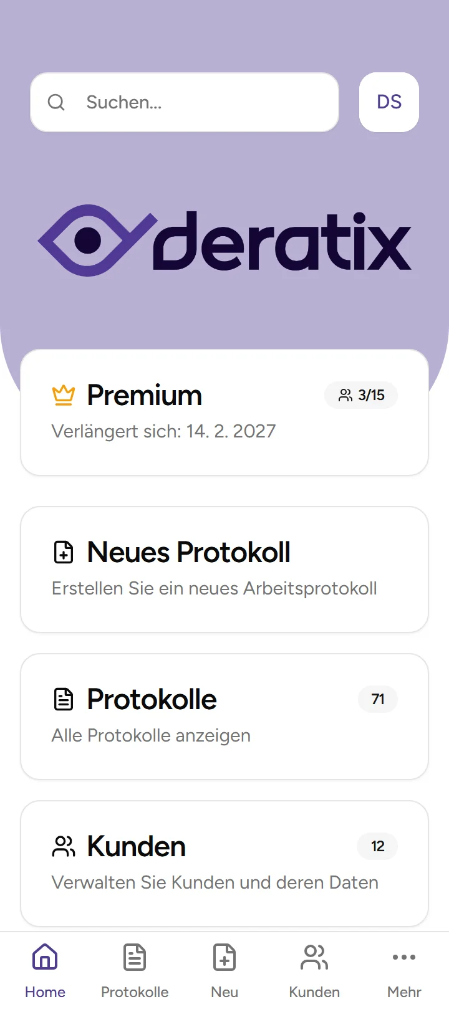
Task: Tap the Protokolle icon in the bottom bar
Action: point(134,957)
